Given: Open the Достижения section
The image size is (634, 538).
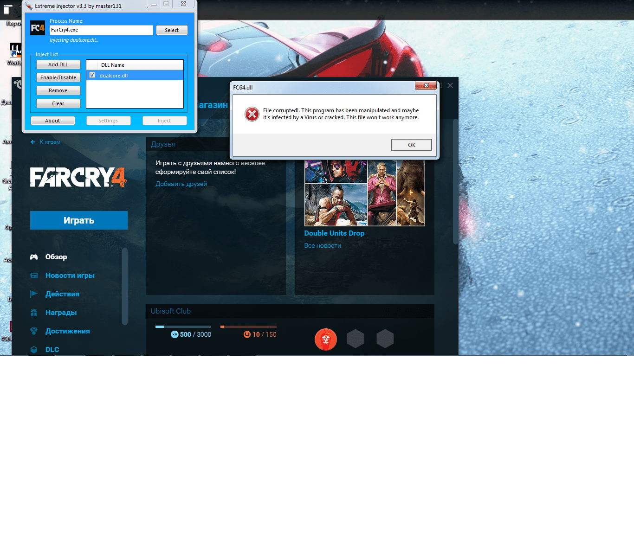Looking at the screenshot, I should [68, 331].
